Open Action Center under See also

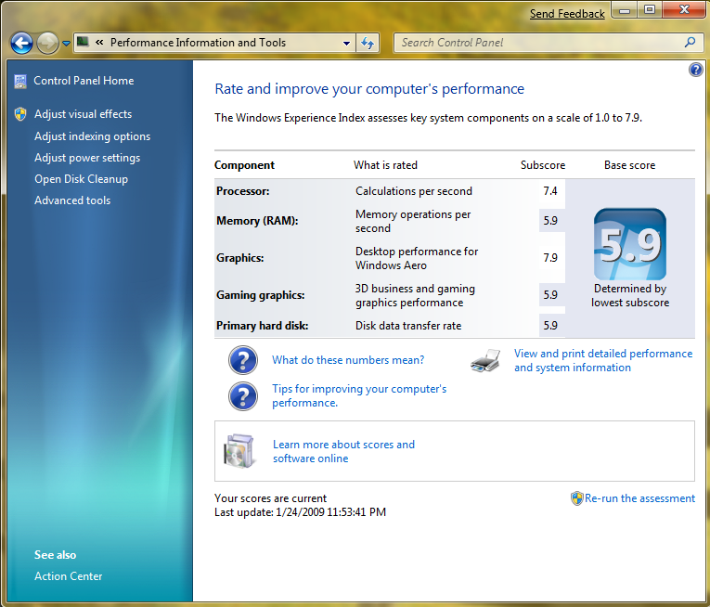coord(69,576)
